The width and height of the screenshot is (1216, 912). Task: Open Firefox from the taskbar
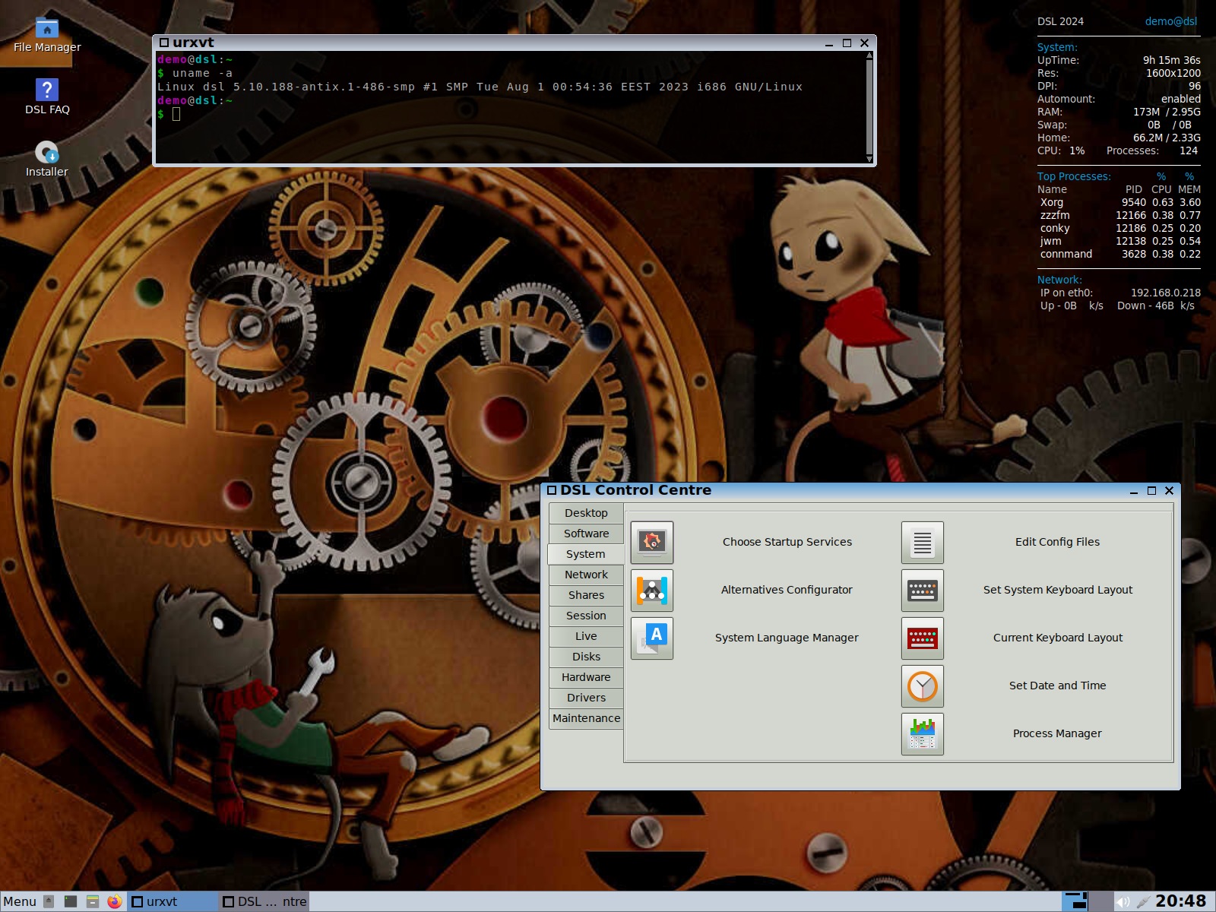(x=114, y=901)
